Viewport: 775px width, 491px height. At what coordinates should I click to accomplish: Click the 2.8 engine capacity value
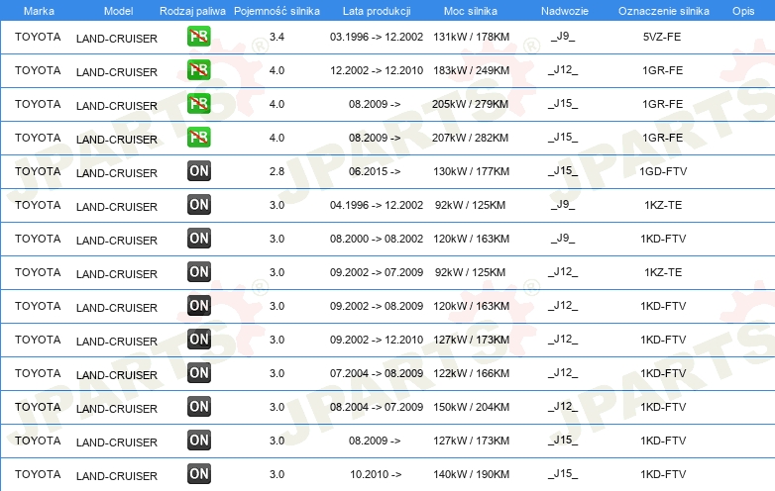coord(277,171)
